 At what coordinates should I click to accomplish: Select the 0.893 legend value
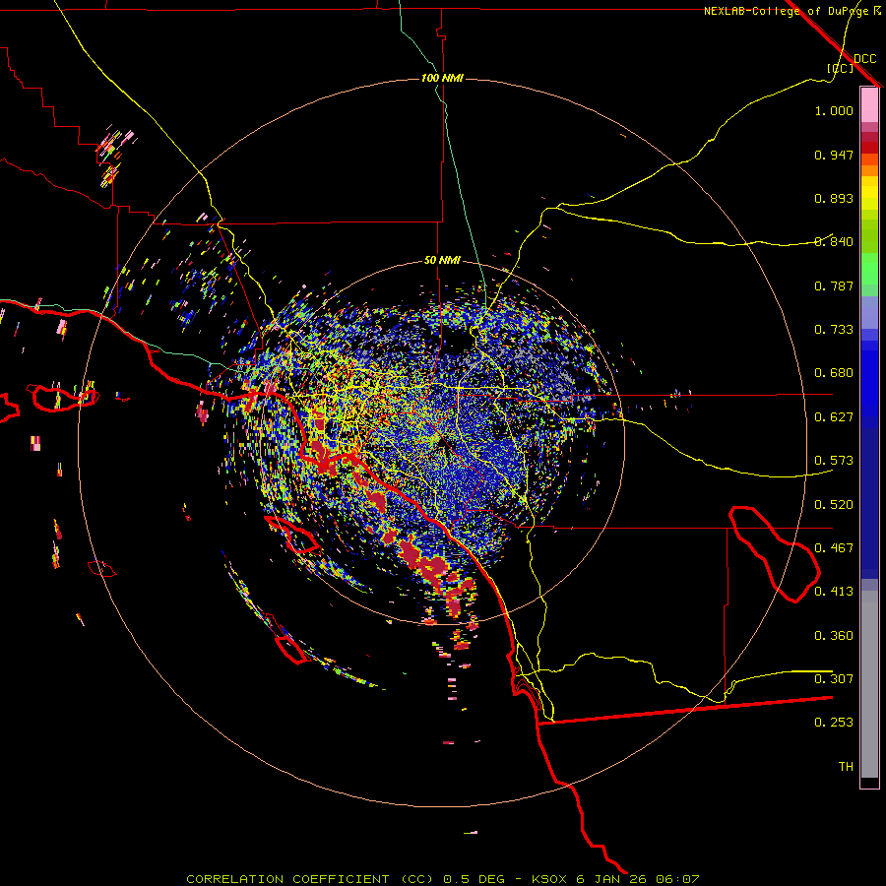tap(834, 198)
